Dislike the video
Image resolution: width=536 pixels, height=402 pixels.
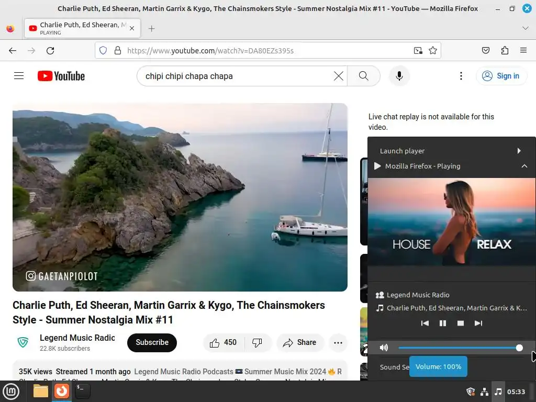coord(257,342)
